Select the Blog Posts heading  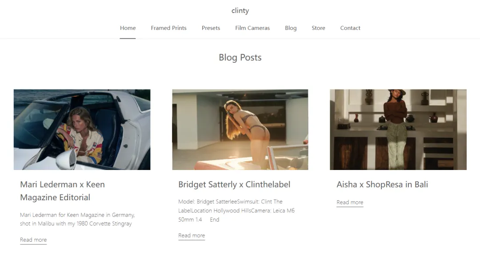click(240, 57)
